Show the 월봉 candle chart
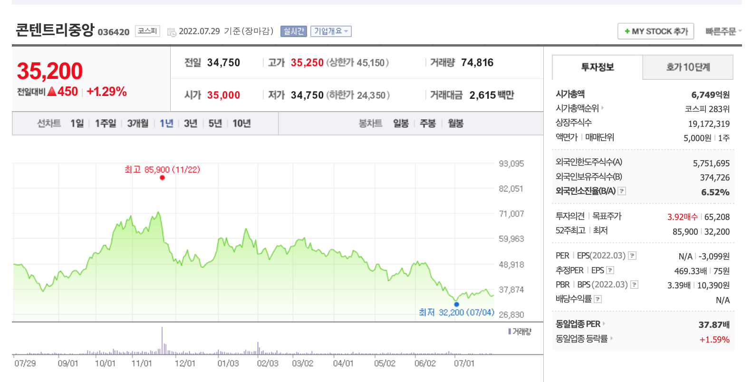This screenshot has height=382, width=752. tap(455, 124)
